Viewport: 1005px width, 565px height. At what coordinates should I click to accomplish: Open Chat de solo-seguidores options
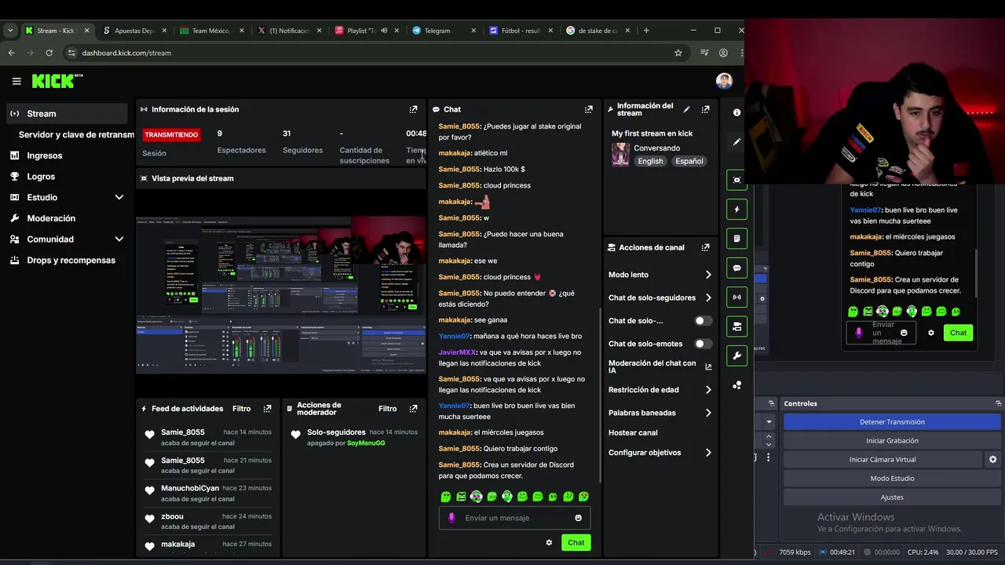pyautogui.click(x=660, y=297)
